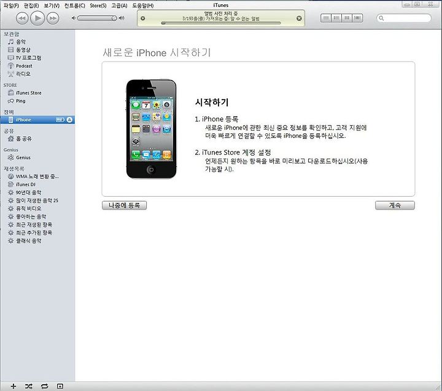442x391 pixels.
Task: Click the 1. iPhone 등록 step text
Action: point(217,119)
